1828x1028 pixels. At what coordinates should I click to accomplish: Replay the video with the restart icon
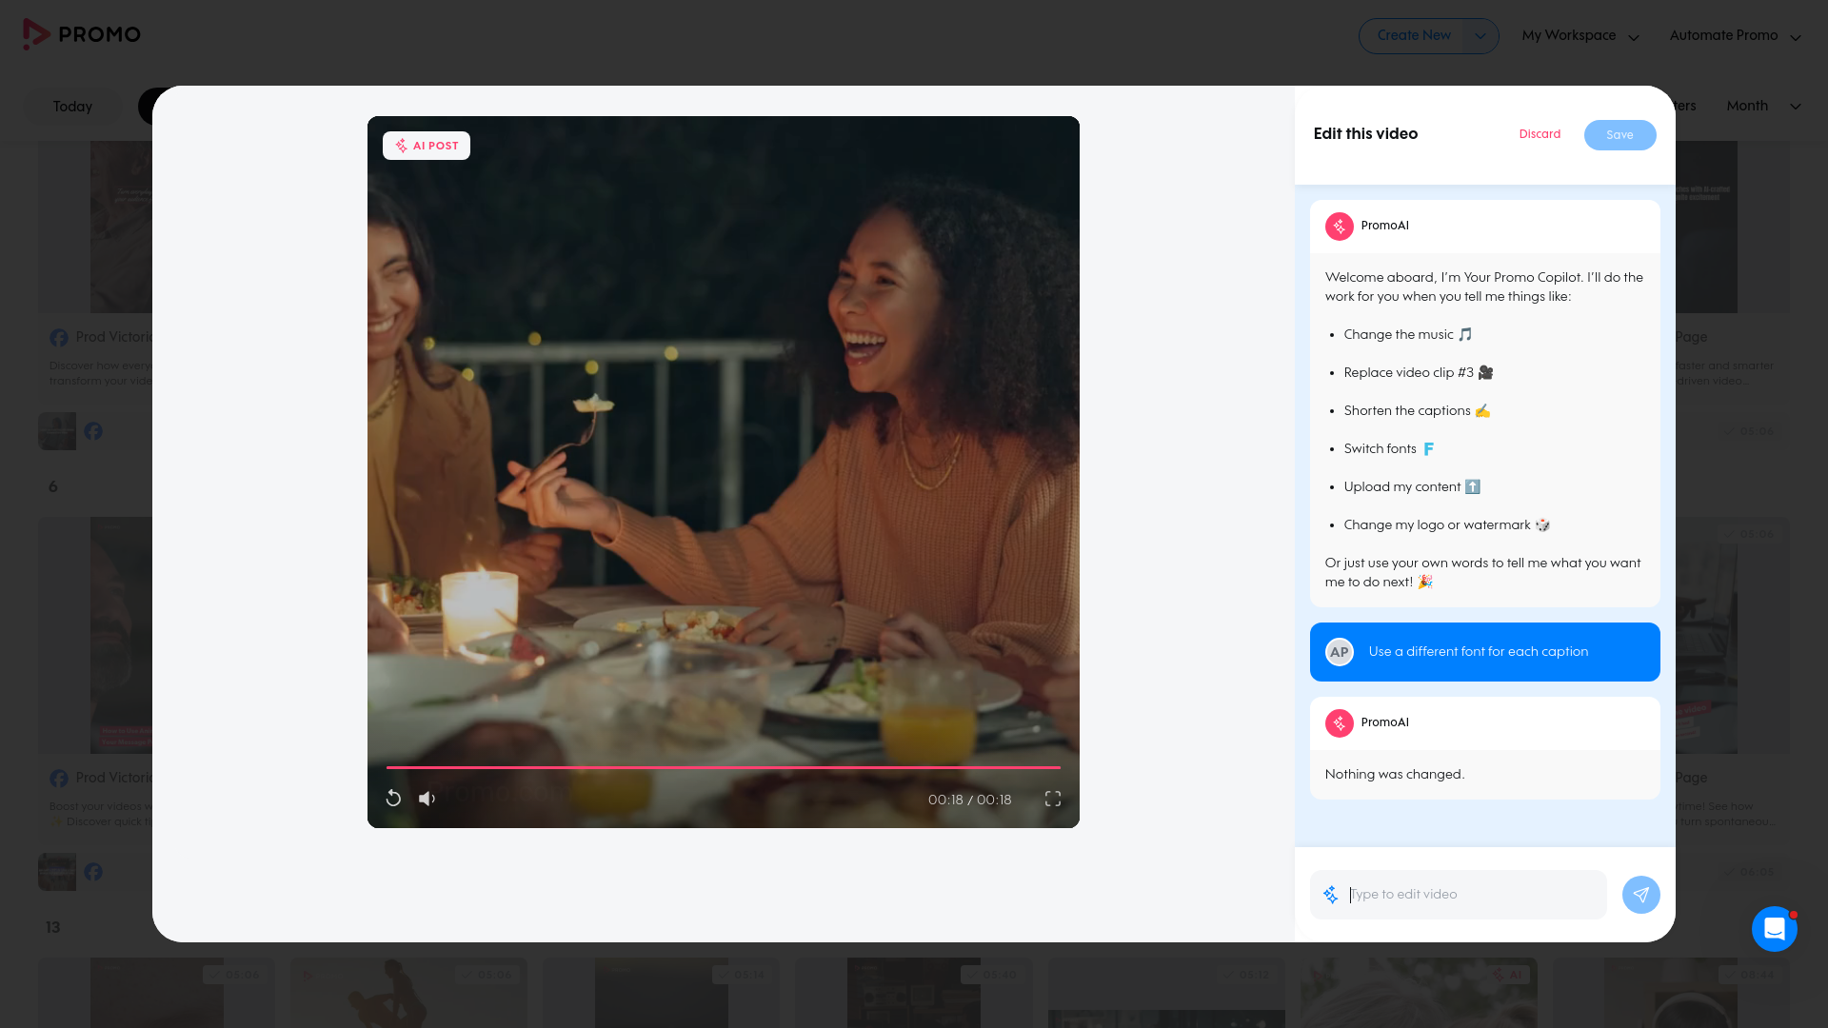(x=393, y=799)
